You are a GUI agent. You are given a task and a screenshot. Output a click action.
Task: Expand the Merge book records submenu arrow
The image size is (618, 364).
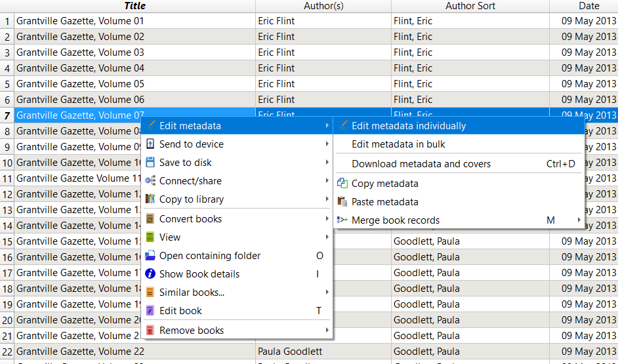coord(579,220)
